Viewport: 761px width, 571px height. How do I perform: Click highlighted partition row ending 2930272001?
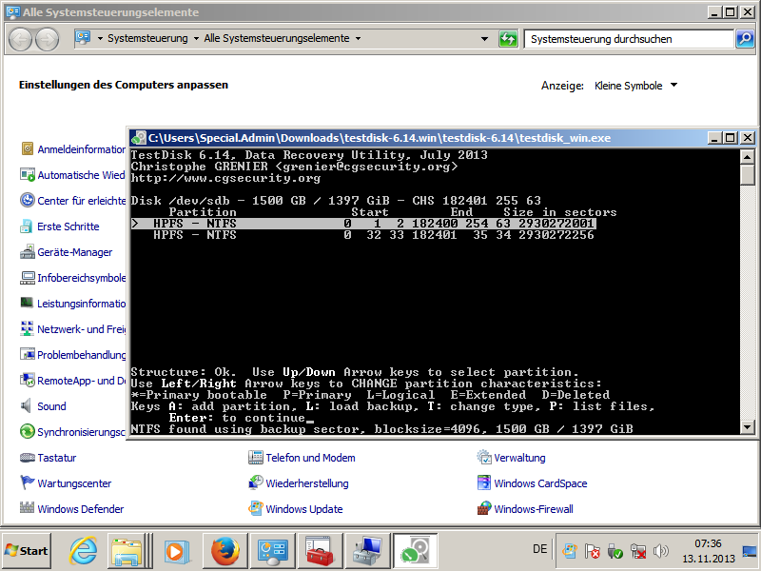click(363, 224)
